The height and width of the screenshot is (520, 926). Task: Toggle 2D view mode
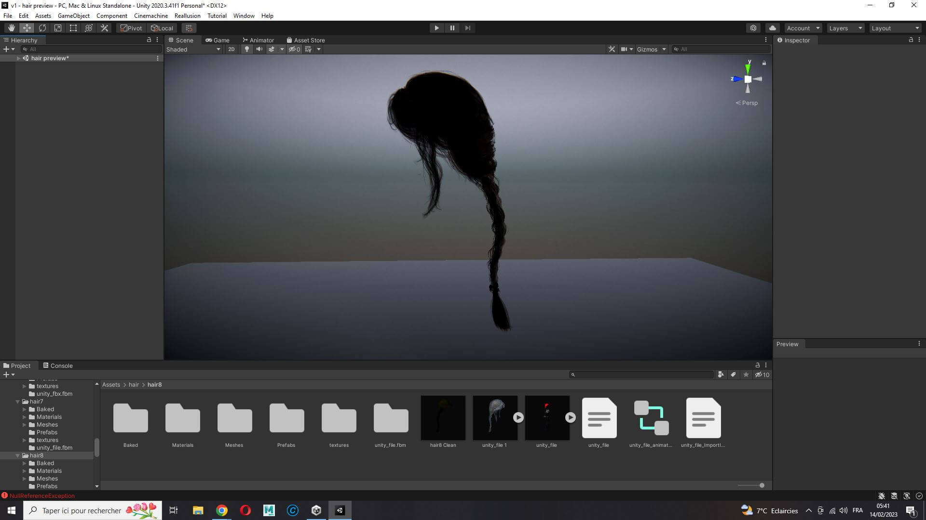click(x=231, y=49)
